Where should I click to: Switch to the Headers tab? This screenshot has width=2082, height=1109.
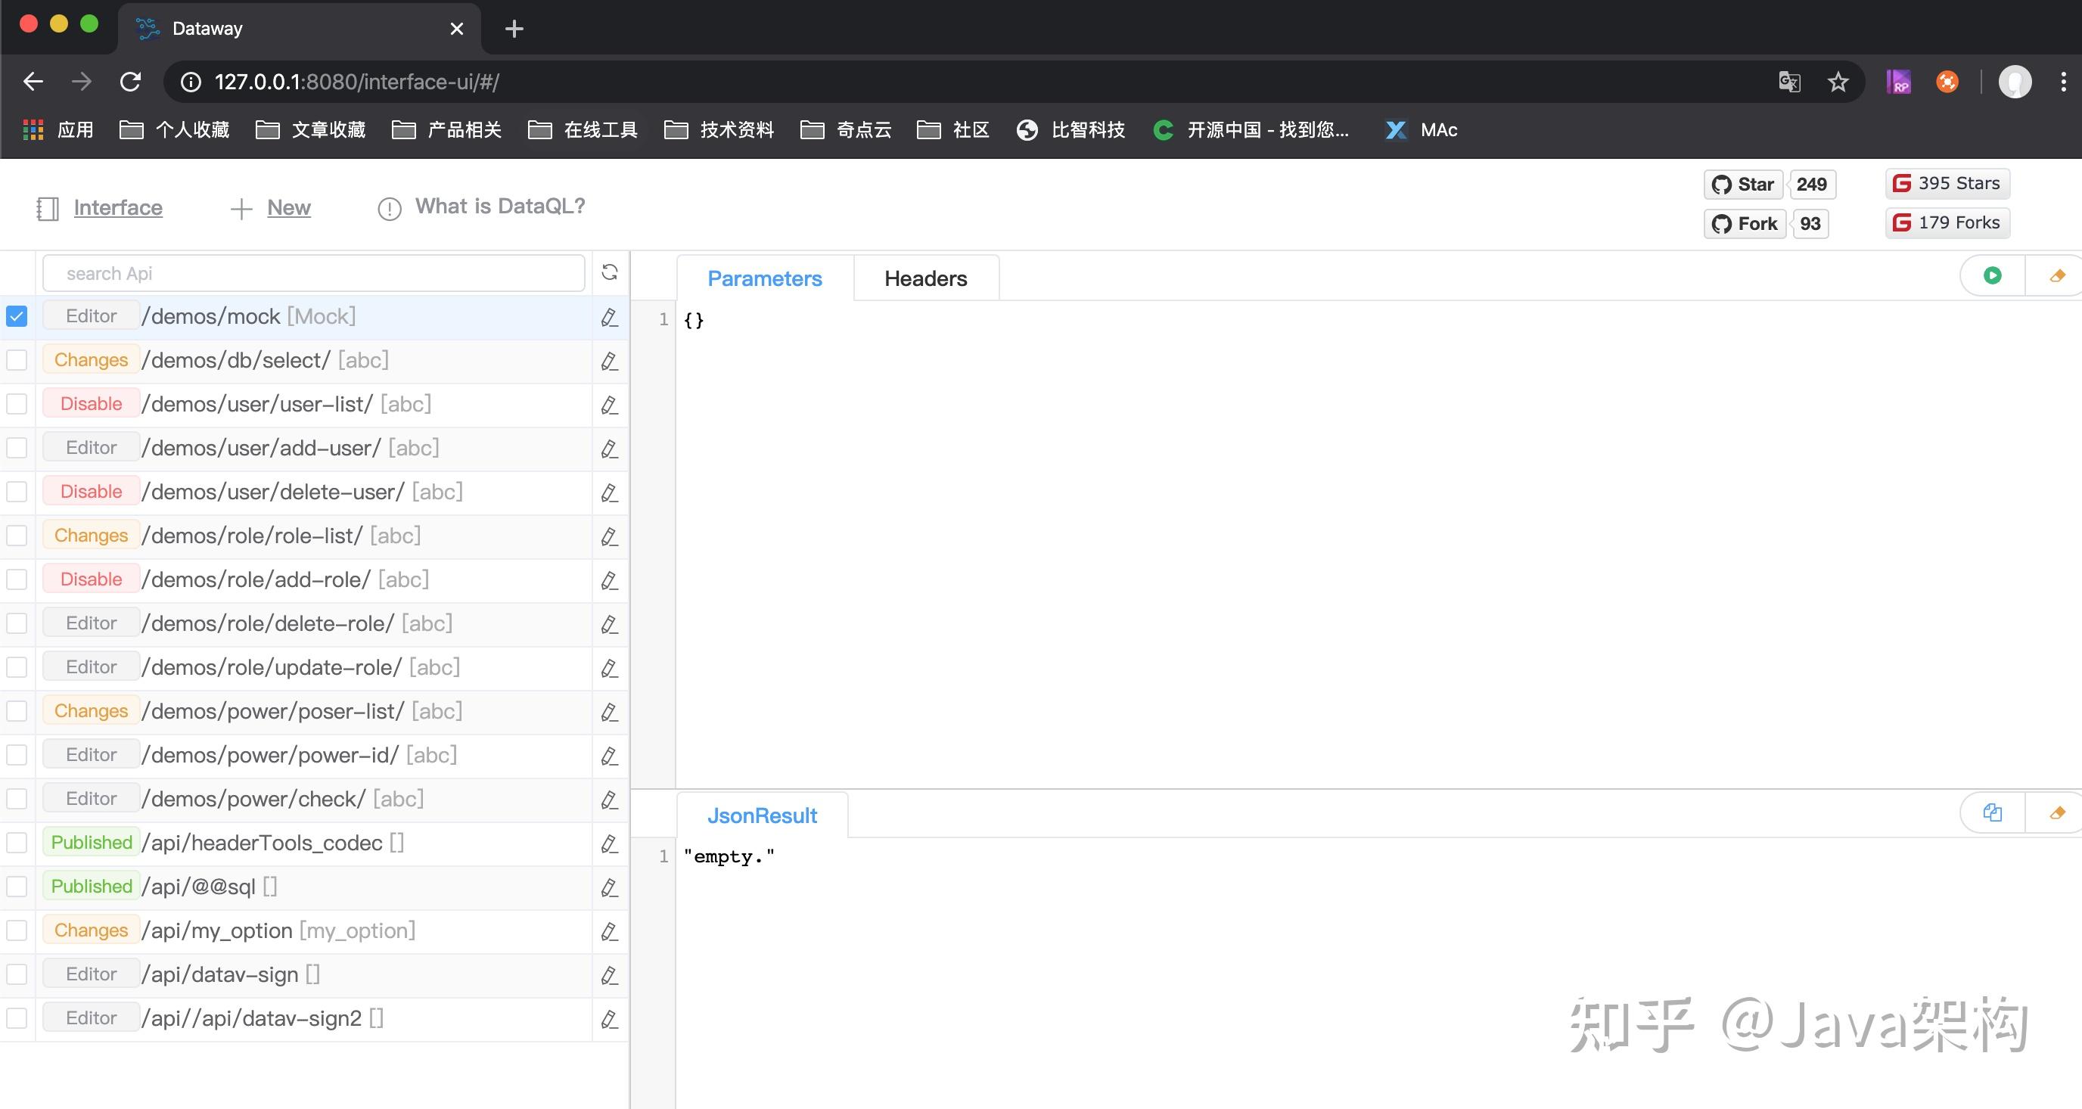[926, 278]
